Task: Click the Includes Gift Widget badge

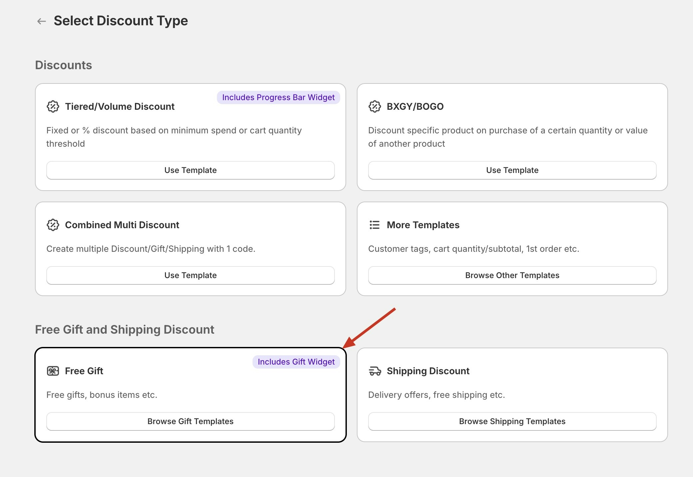Action: [x=296, y=362]
